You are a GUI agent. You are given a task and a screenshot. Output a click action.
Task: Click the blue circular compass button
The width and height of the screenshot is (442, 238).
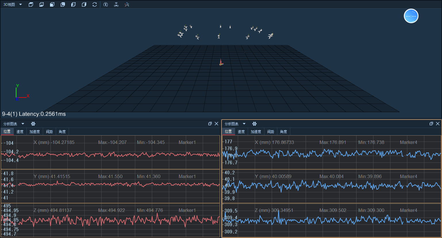coord(411,16)
